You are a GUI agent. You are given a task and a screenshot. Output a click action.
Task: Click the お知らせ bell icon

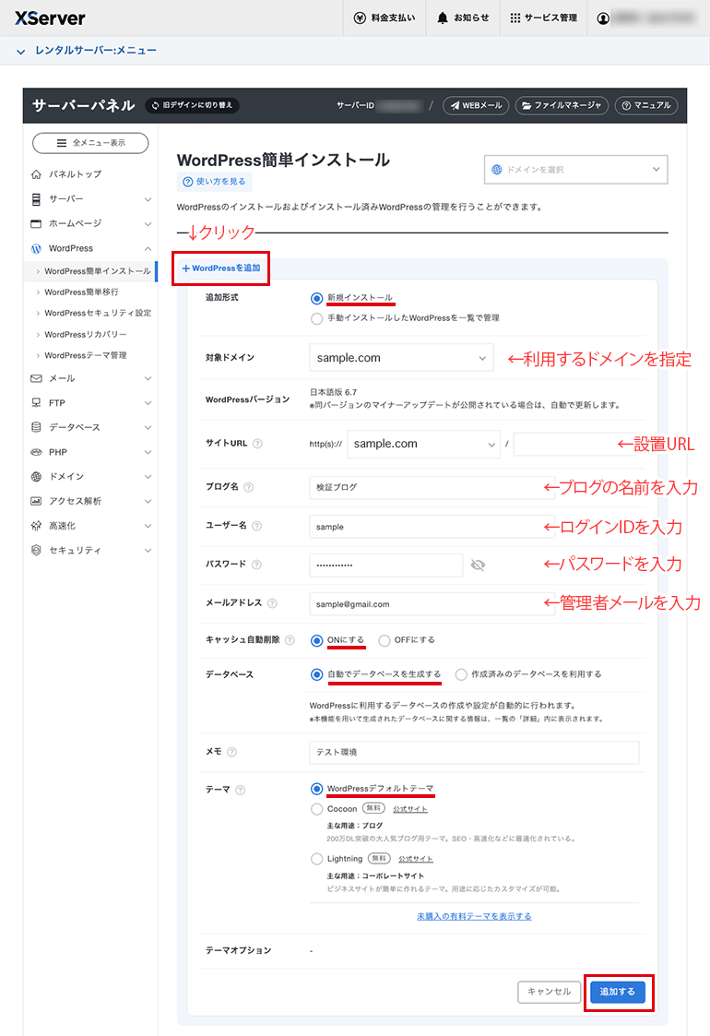click(x=443, y=18)
